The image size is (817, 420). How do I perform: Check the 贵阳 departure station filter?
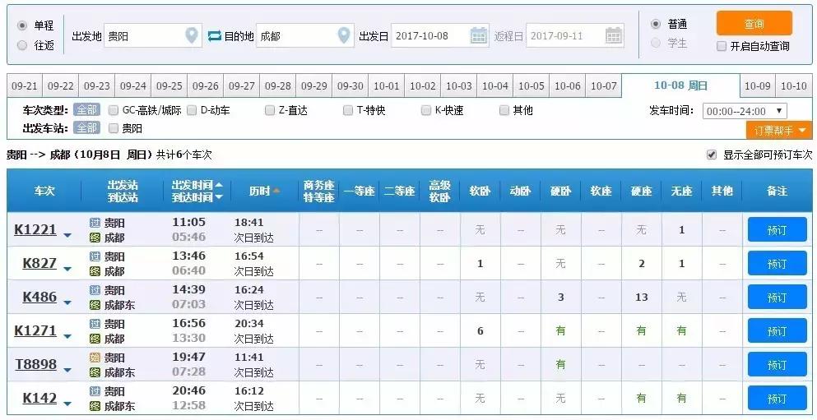click(113, 128)
